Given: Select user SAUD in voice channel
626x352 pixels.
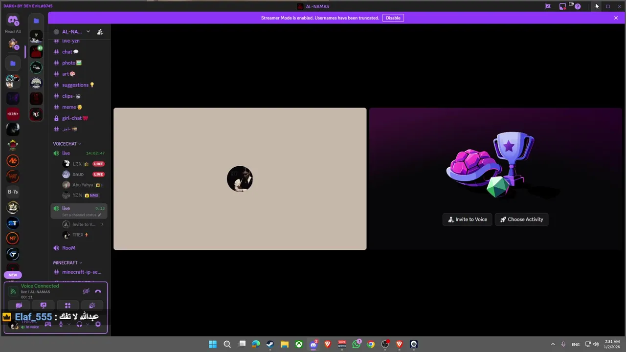Looking at the screenshot, I should (85, 174).
